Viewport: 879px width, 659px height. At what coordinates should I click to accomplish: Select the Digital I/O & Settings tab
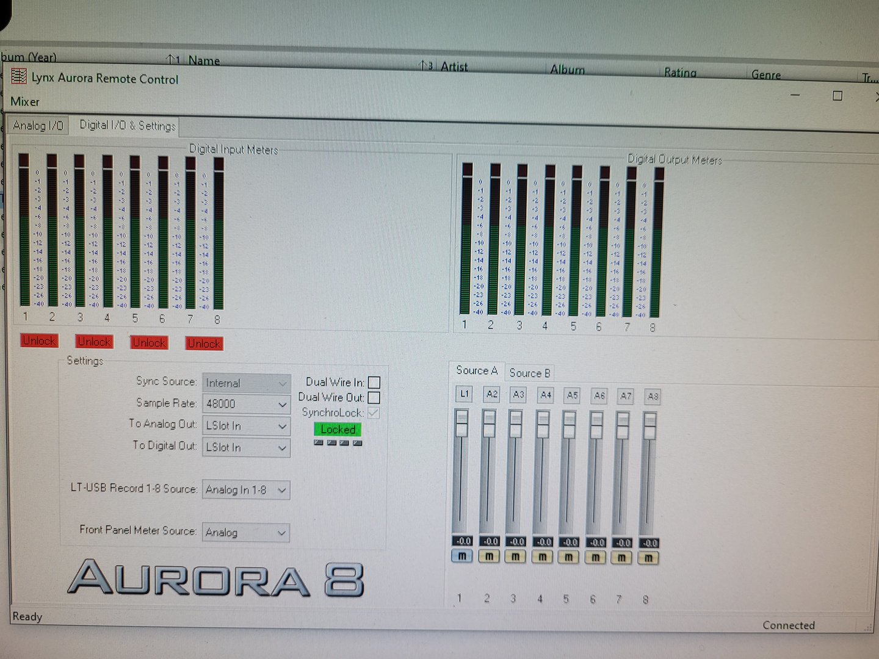(x=128, y=125)
